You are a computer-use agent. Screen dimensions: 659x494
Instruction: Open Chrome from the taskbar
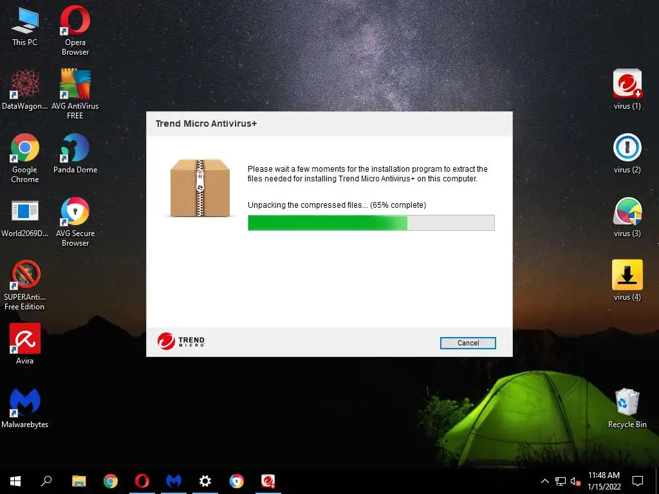pyautogui.click(x=111, y=480)
